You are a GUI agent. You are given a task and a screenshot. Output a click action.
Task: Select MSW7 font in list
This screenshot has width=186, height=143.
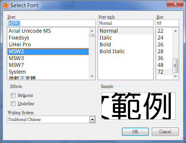tap(48, 65)
